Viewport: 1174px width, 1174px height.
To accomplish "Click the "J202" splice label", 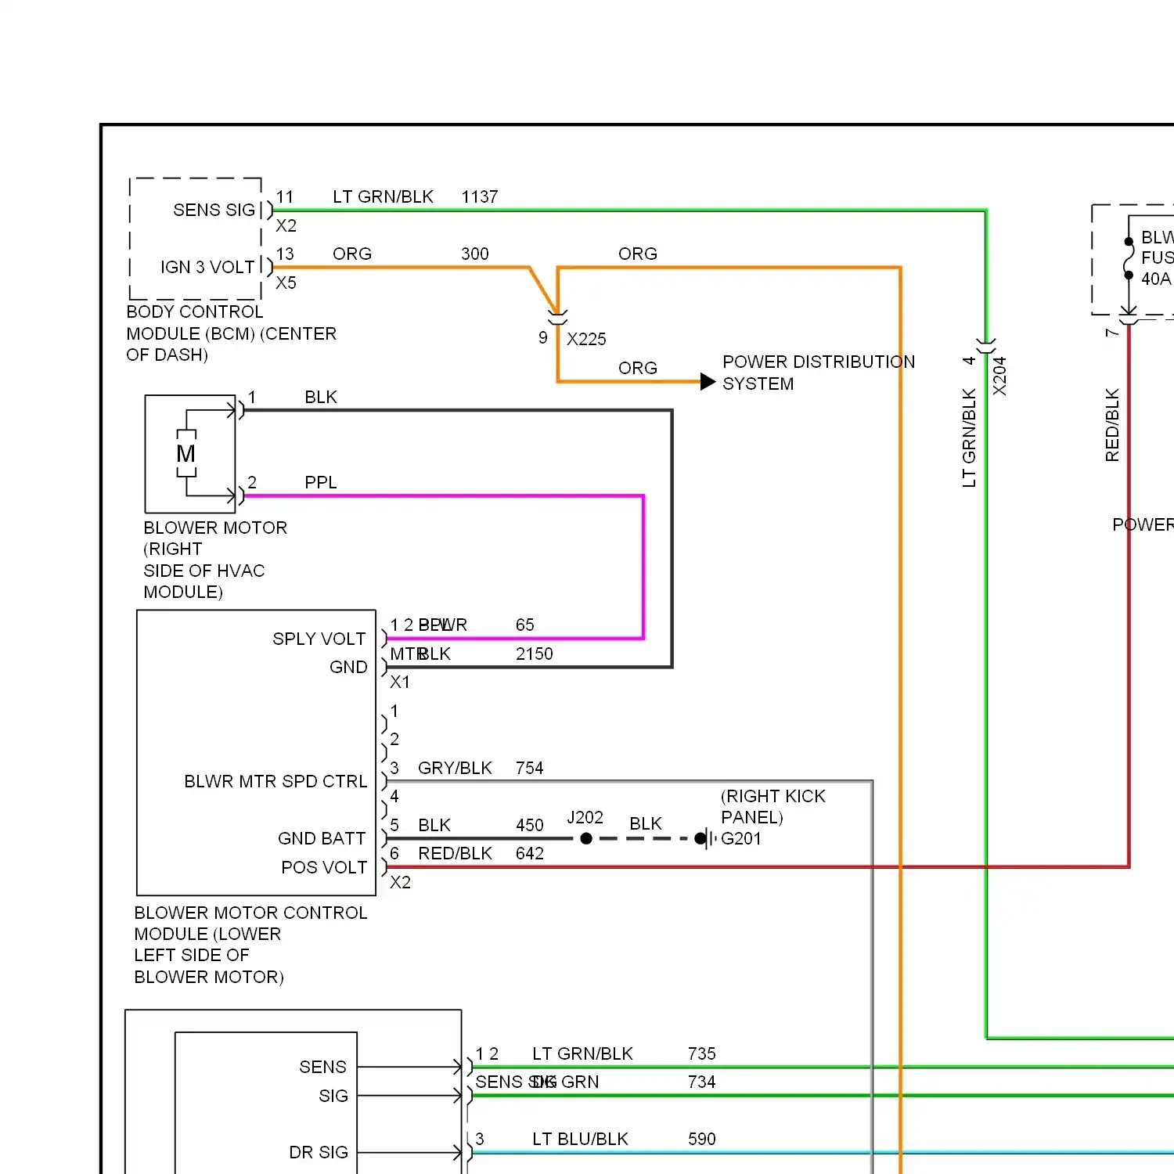I will coord(585,818).
